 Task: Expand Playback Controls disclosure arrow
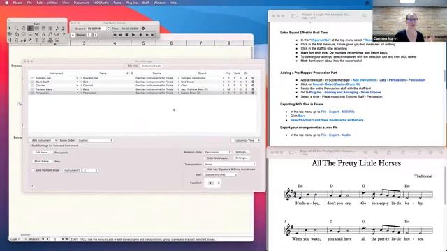73,35
